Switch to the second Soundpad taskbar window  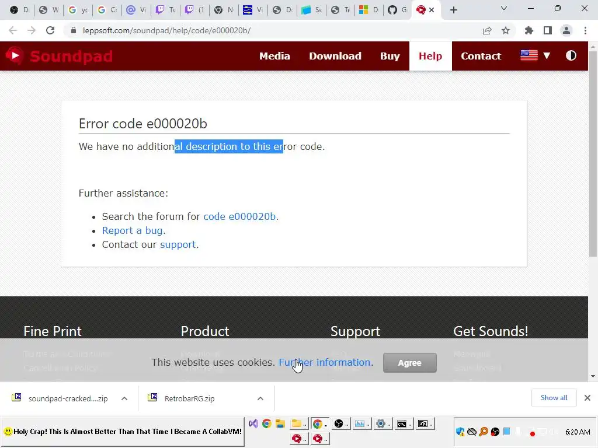coord(319,439)
